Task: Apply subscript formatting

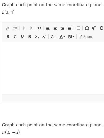Action: 37,37
